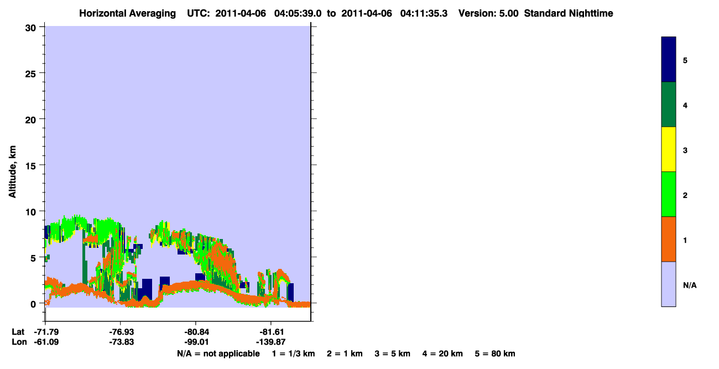Click the colorbar label 1
The image size is (719, 369).
coord(685,240)
